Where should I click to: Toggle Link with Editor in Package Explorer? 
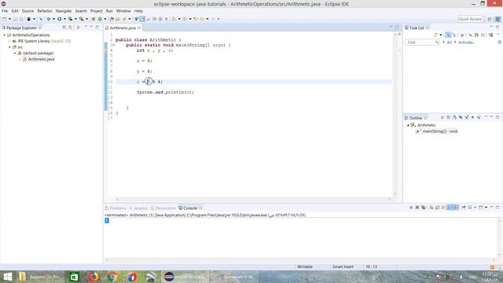point(70,28)
